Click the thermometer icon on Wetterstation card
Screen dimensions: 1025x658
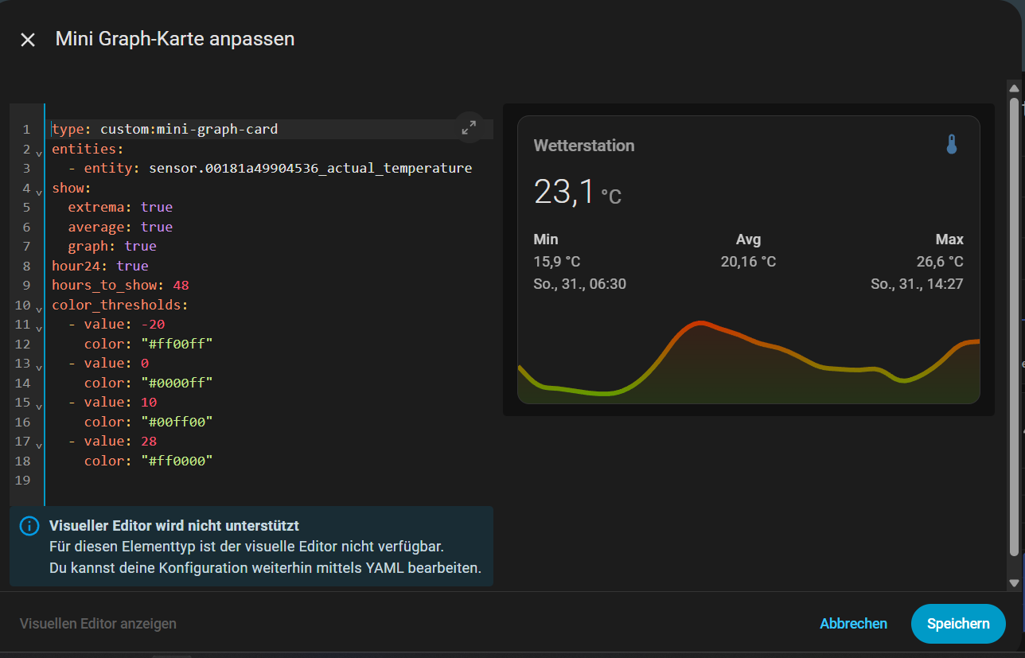pos(951,145)
